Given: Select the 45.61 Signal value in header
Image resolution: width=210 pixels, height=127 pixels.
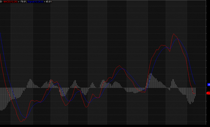Looking at the screenshot, I should click(48, 2).
